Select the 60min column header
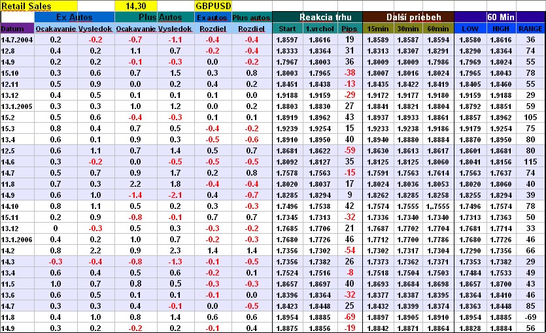This screenshot has width=546, height=333. pyautogui.click(x=438, y=29)
